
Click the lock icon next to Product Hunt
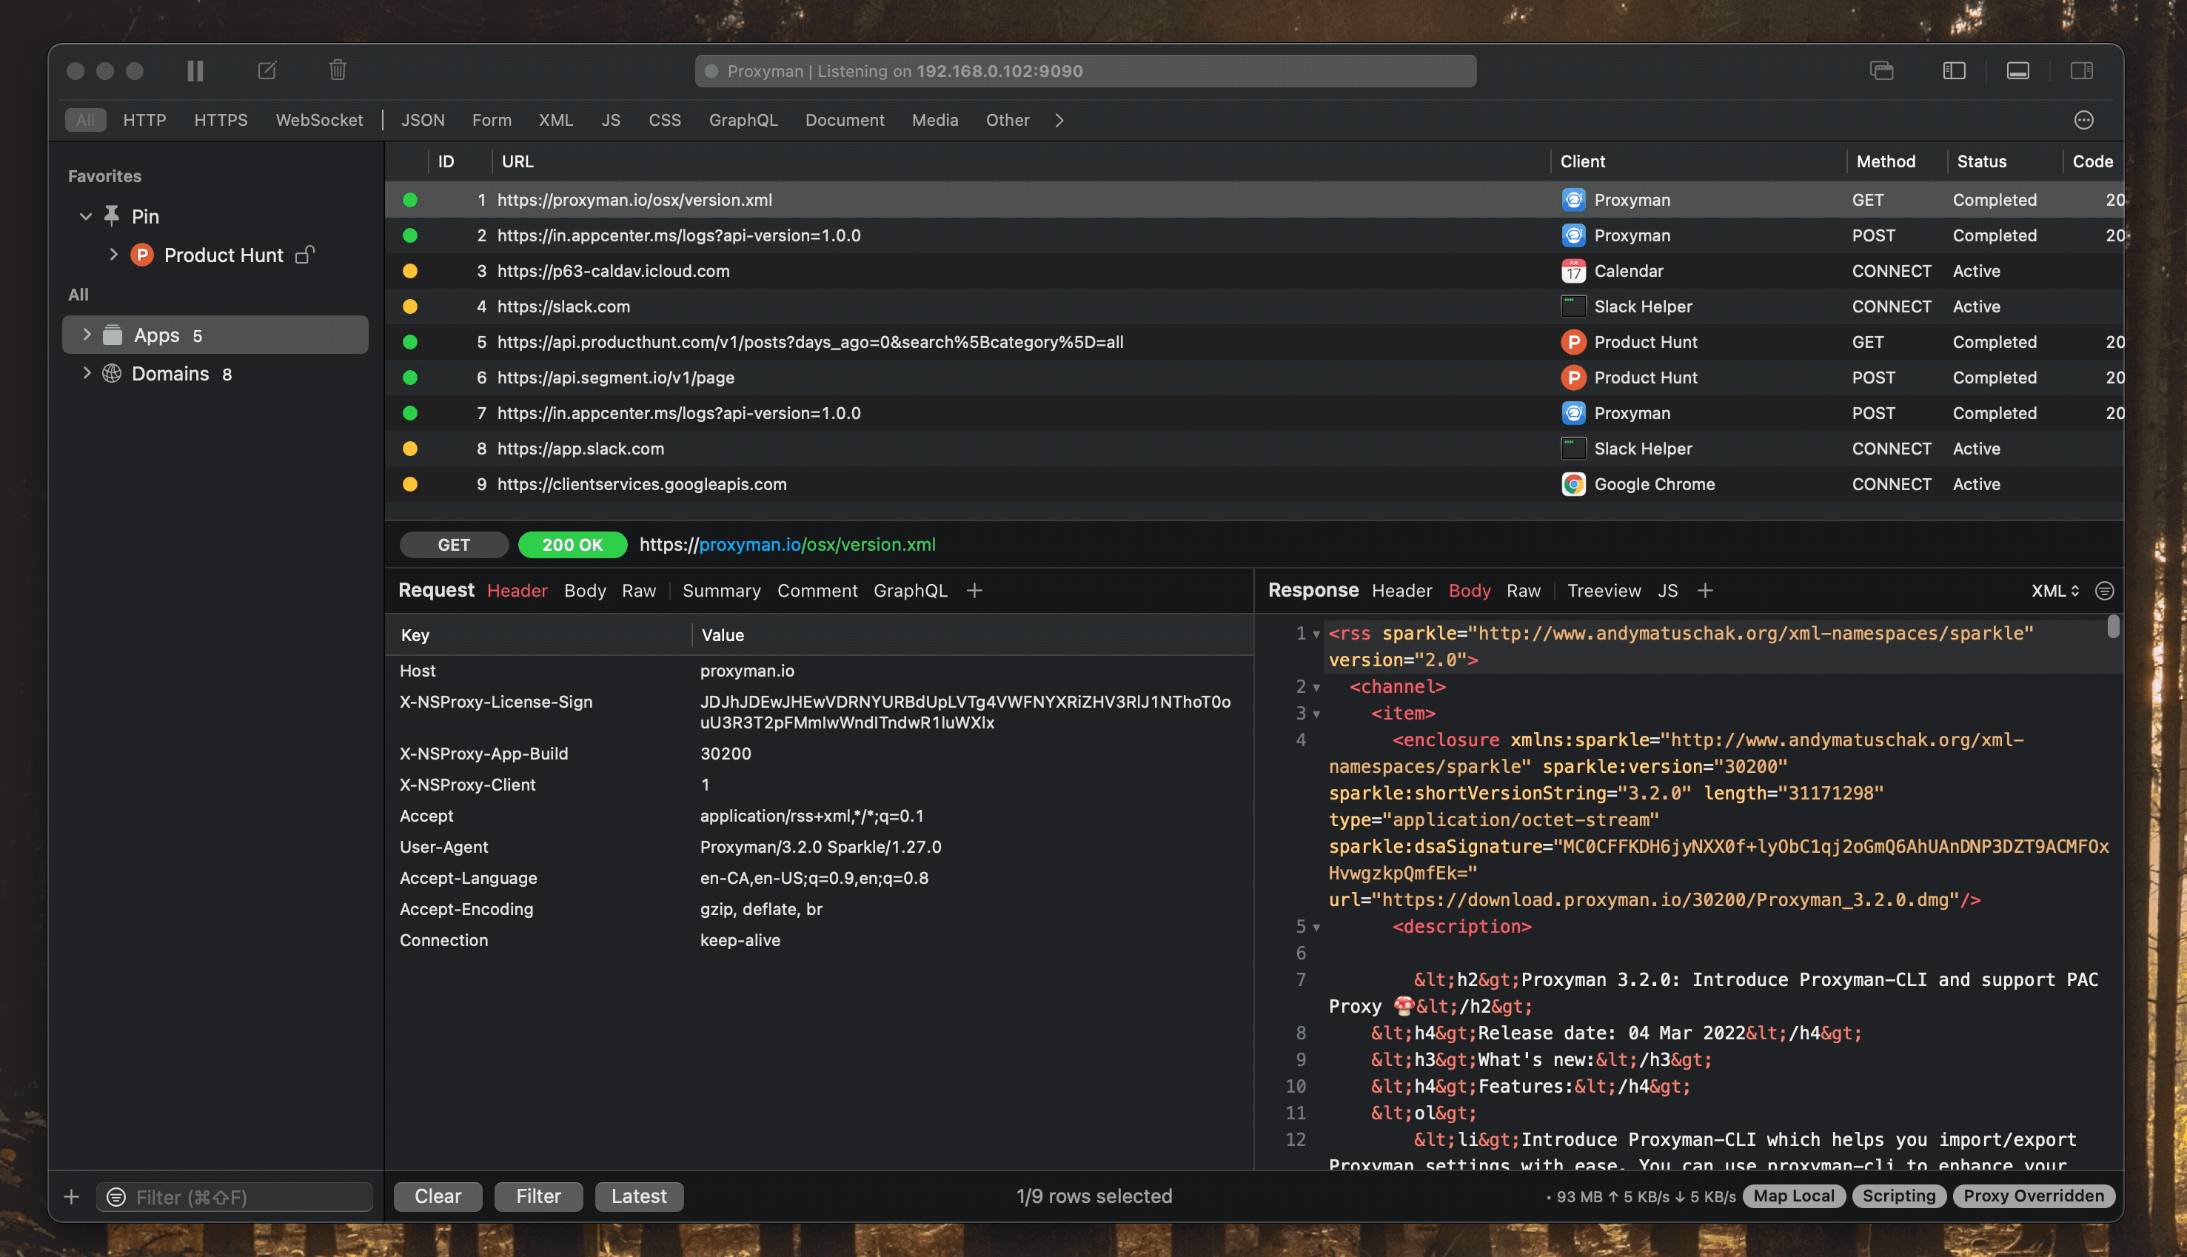(304, 255)
